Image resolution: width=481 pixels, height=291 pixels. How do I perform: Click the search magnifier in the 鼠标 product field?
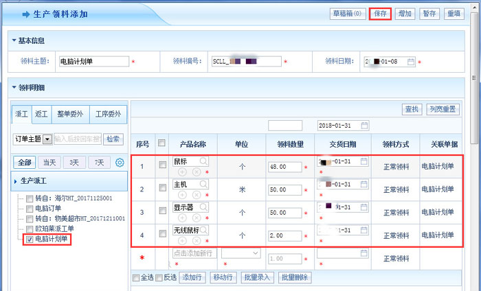204,161
